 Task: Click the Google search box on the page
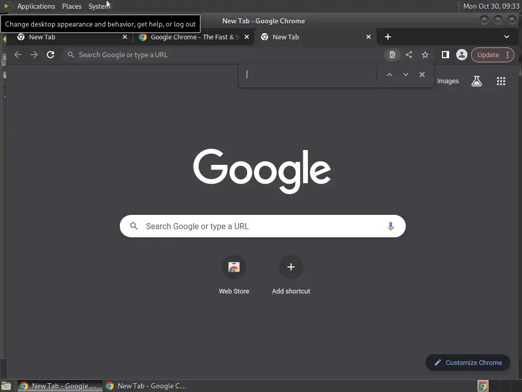click(263, 226)
